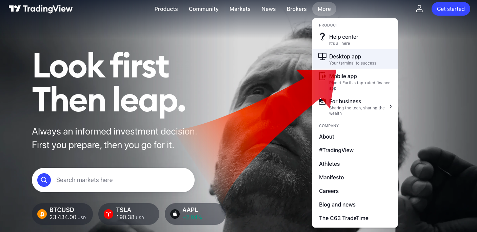This screenshot has height=232, width=477.
Task: Open the Markets navigation menu
Action: tap(240, 9)
